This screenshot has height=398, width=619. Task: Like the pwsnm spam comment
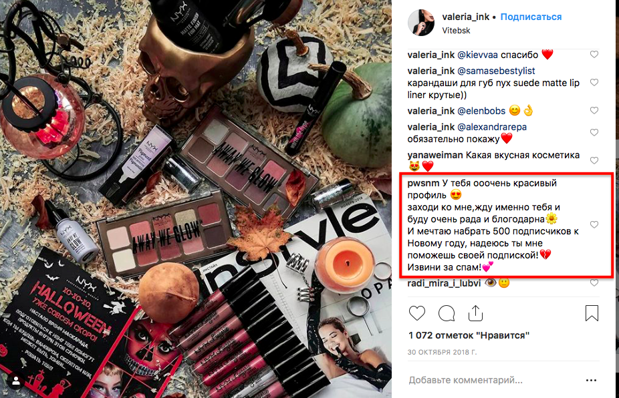(594, 224)
